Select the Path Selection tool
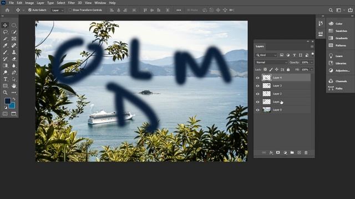 coord(14,79)
